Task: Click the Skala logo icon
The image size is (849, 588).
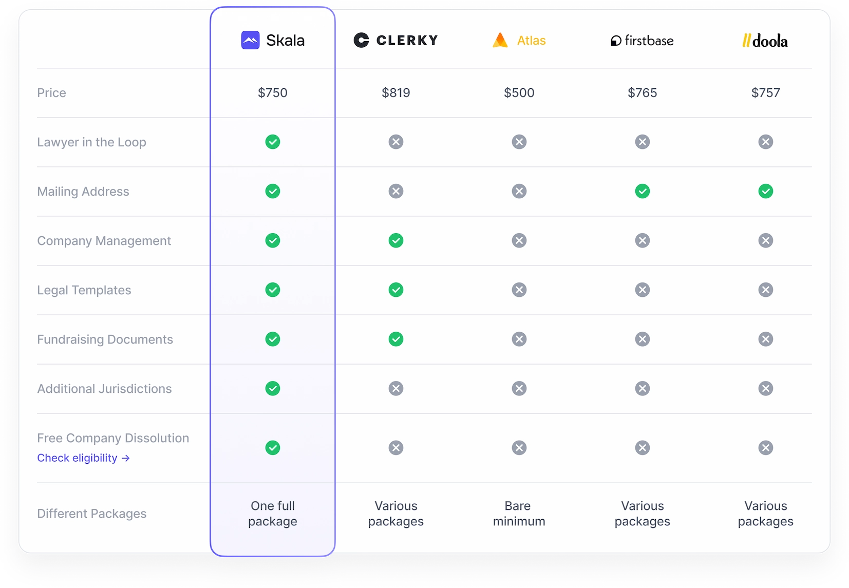Action: tap(250, 40)
